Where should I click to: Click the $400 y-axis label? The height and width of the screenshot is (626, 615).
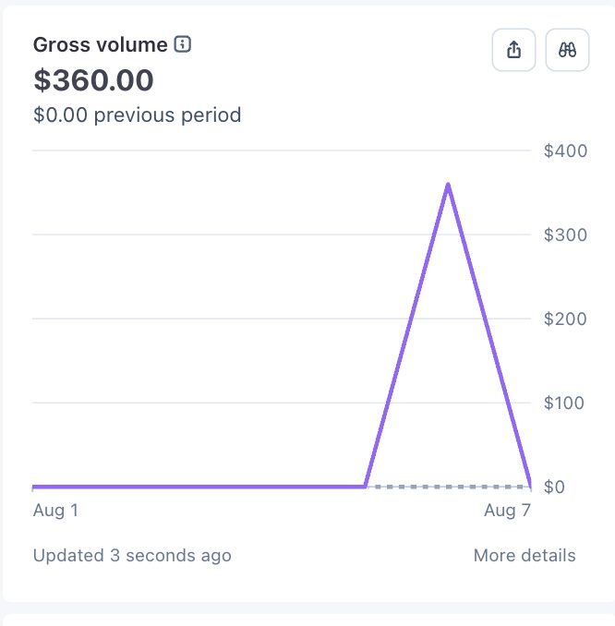pos(565,150)
